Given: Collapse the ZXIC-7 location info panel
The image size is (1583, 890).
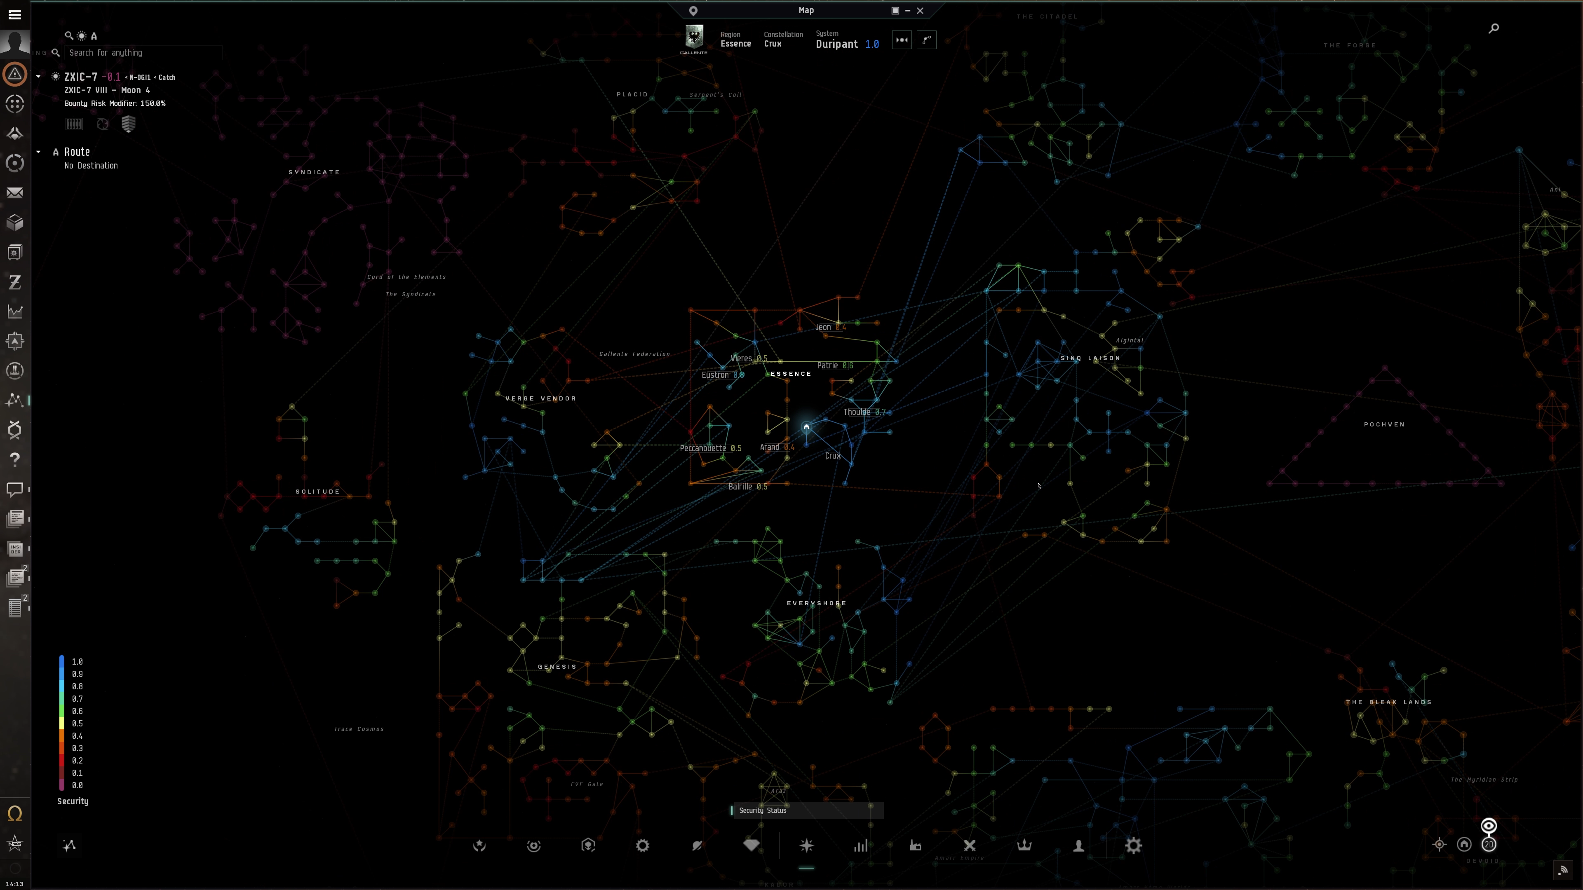Looking at the screenshot, I should pyautogui.click(x=39, y=77).
